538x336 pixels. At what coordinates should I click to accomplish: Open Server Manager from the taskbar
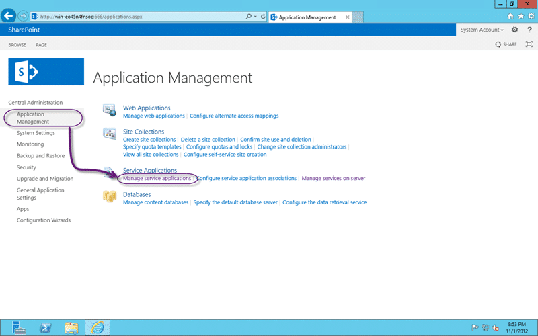click(19, 327)
